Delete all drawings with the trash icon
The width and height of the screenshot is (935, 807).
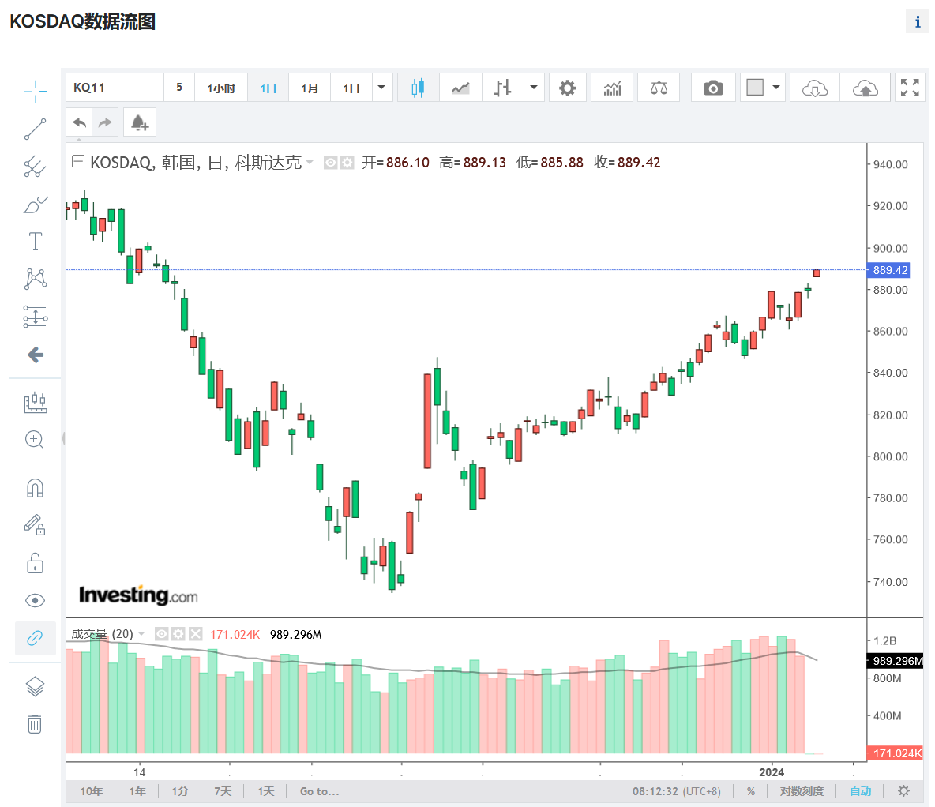[35, 724]
